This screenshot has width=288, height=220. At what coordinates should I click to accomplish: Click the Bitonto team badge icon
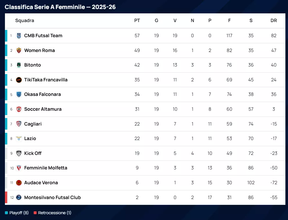(x=19, y=65)
